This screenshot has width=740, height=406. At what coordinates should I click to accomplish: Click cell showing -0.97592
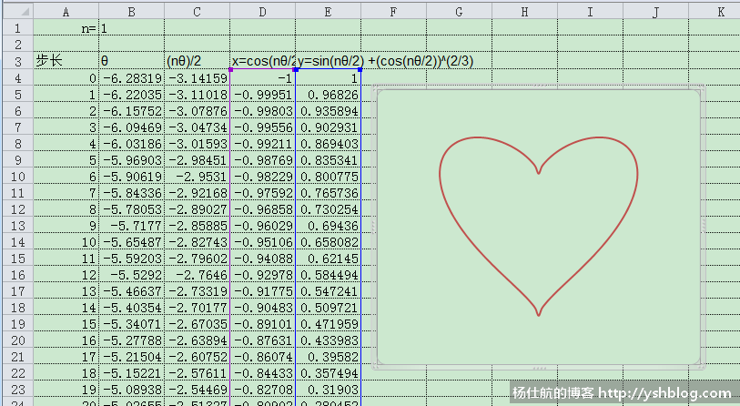[263, 193]
